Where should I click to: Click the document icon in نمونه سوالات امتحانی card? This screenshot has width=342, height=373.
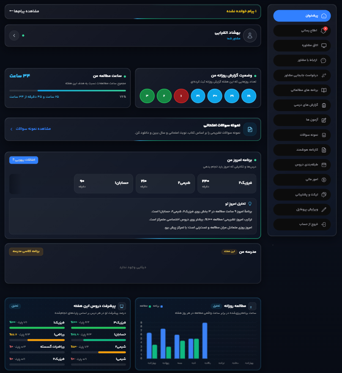pyautogui.click(x=250, y=129)
